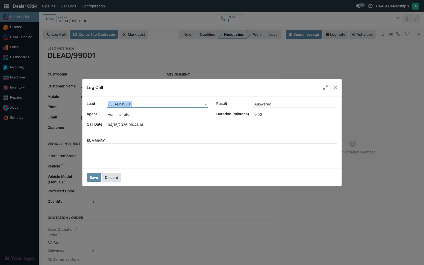This screenshot has width=424, height=265.
Task: Open the Call Logs menu
Action: click(x=68, y=6)
